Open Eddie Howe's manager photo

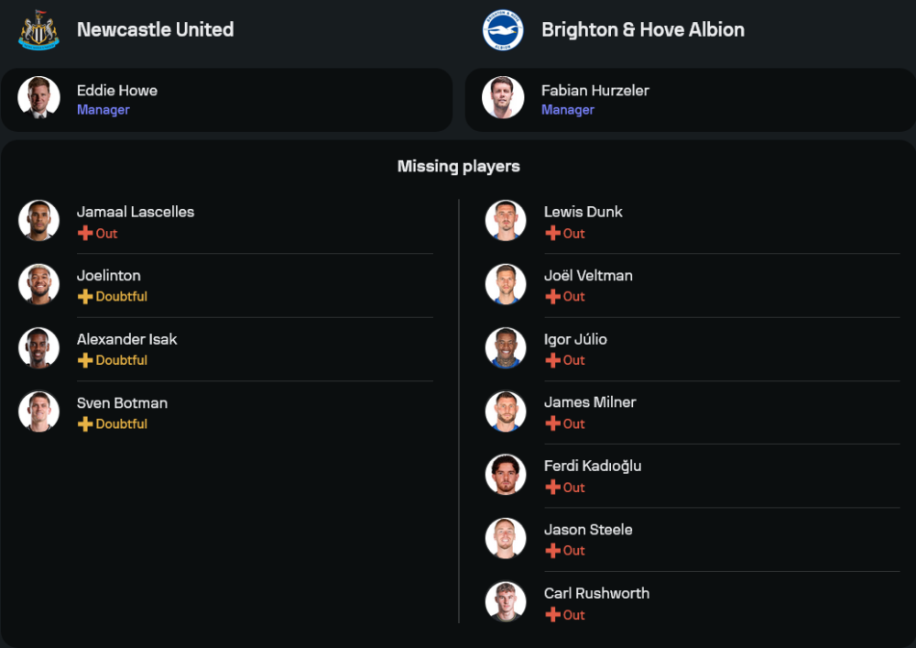click(38, 97)
